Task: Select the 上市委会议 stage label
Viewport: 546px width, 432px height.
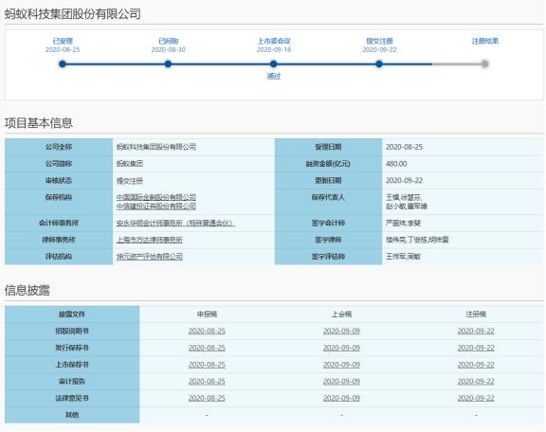Action: coord(274,41)
